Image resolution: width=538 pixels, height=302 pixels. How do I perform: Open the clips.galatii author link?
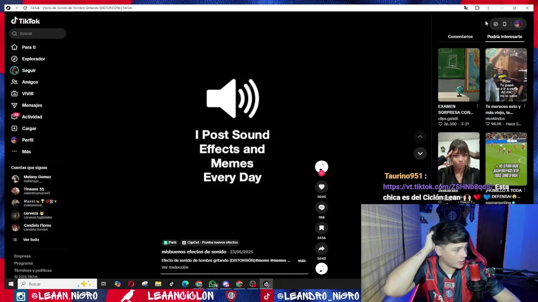click(448, 119)
